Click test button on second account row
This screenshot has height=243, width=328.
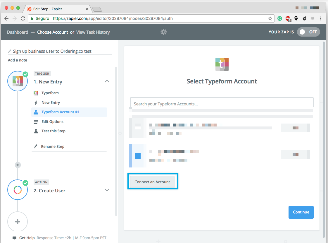click(295, 154)
